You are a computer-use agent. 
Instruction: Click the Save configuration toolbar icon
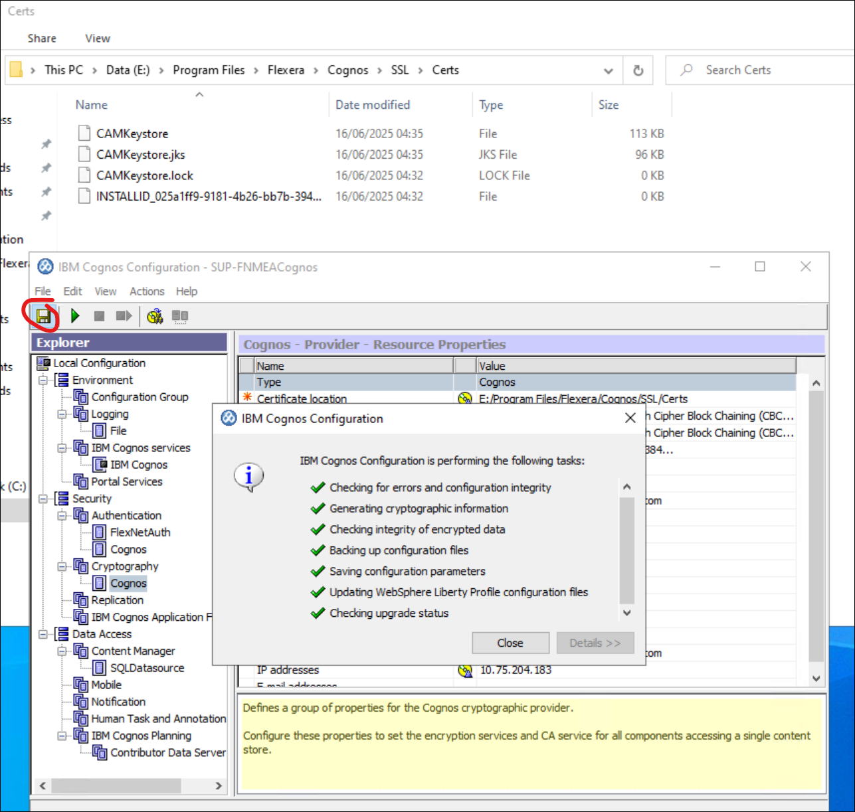(x=44, y=316)
